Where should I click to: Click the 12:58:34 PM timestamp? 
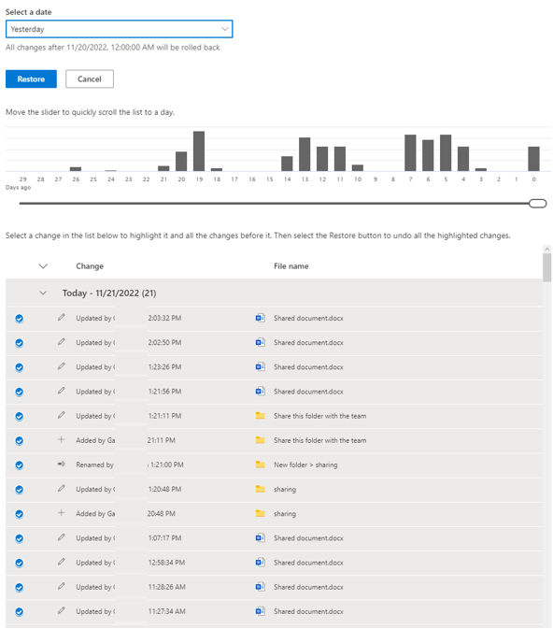[x=166, y=563]
